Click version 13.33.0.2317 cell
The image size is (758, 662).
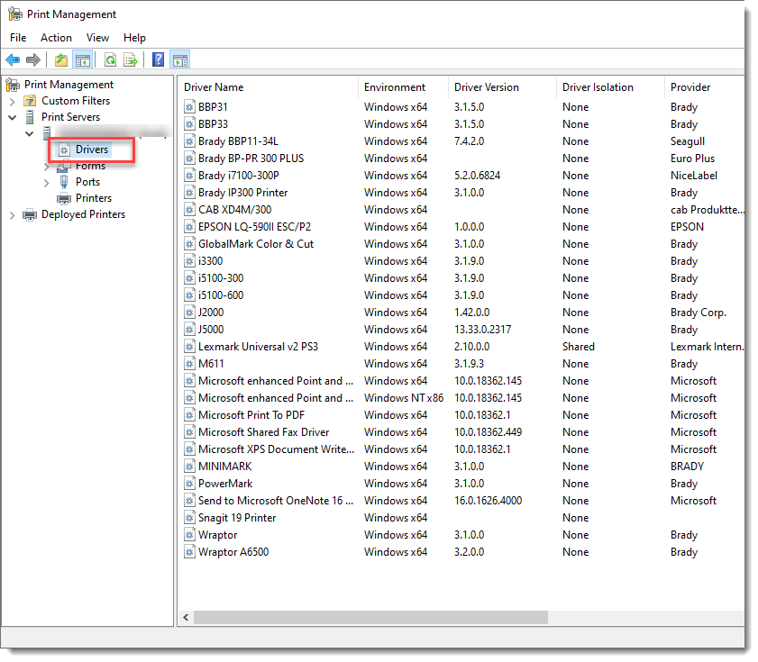[482, 330]
